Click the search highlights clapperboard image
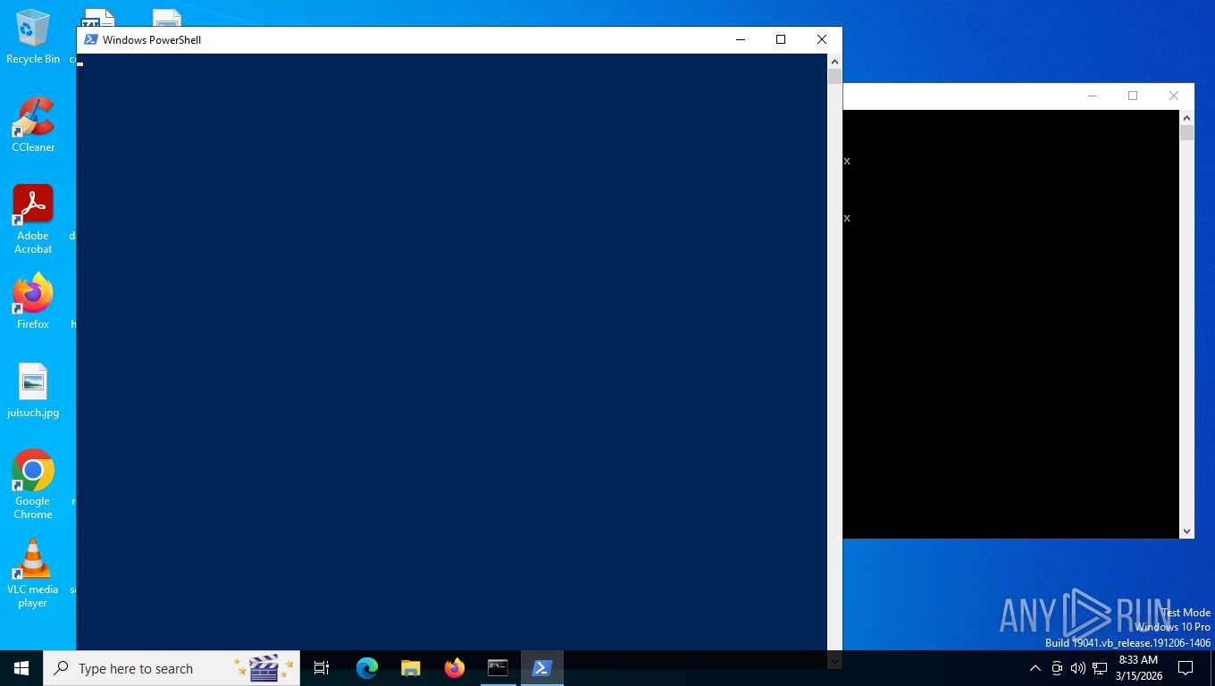1215x686 pixels. (264, 668)
